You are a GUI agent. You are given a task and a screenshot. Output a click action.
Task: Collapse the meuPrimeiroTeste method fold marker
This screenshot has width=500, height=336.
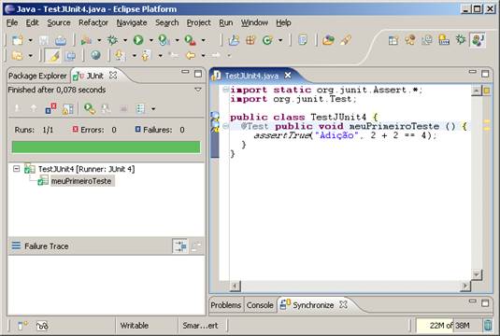click(225, 126)
